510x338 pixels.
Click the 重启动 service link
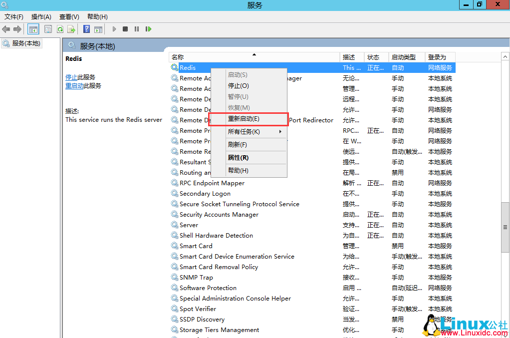click(74, 86)
